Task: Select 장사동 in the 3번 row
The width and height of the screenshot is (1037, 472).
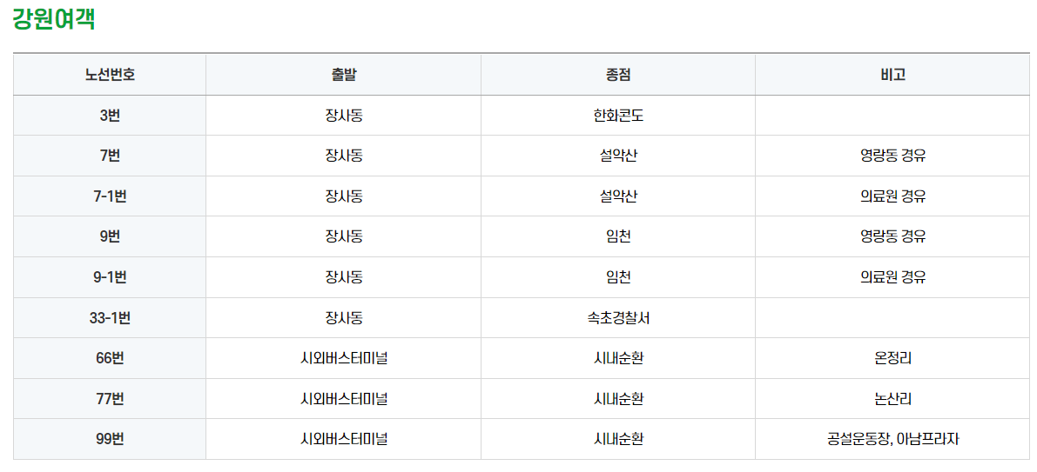Action: 343,116
